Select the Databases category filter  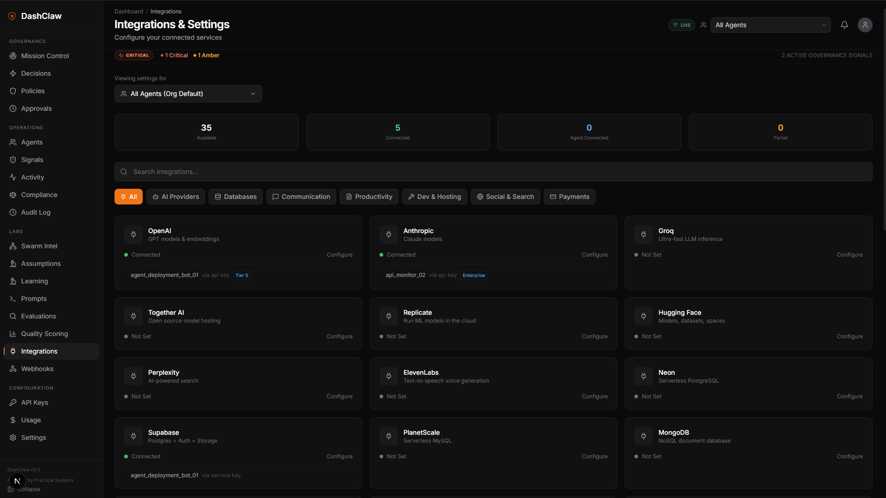point(235,196)
